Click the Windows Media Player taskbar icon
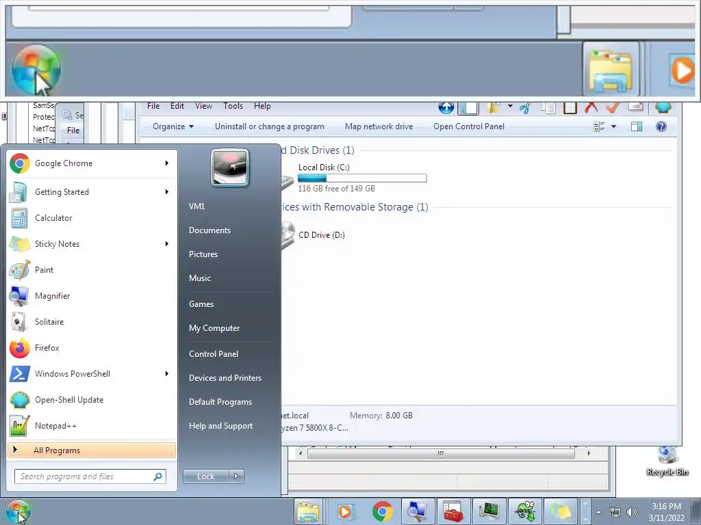The height and width of the screenshot is (525, 701). point(345,511)
